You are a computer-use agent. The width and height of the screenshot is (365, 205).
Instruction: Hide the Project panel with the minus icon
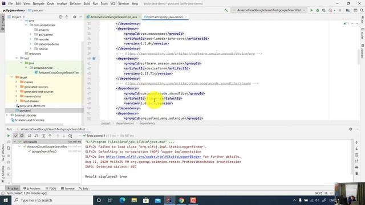tap(81, 17)
